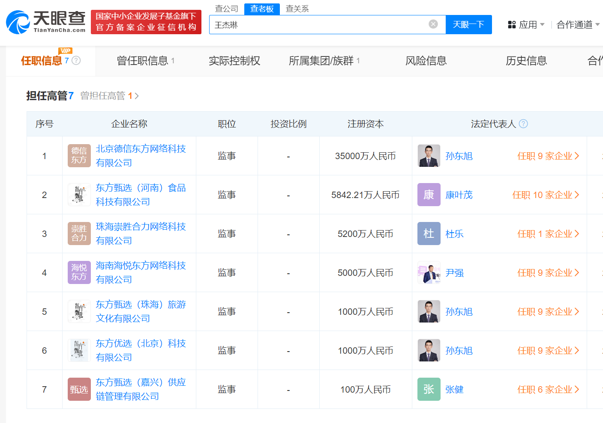603x423 pixels.
Task: Click 东方优选（北京）科技 company logo
Action: [x=79, y=350]
